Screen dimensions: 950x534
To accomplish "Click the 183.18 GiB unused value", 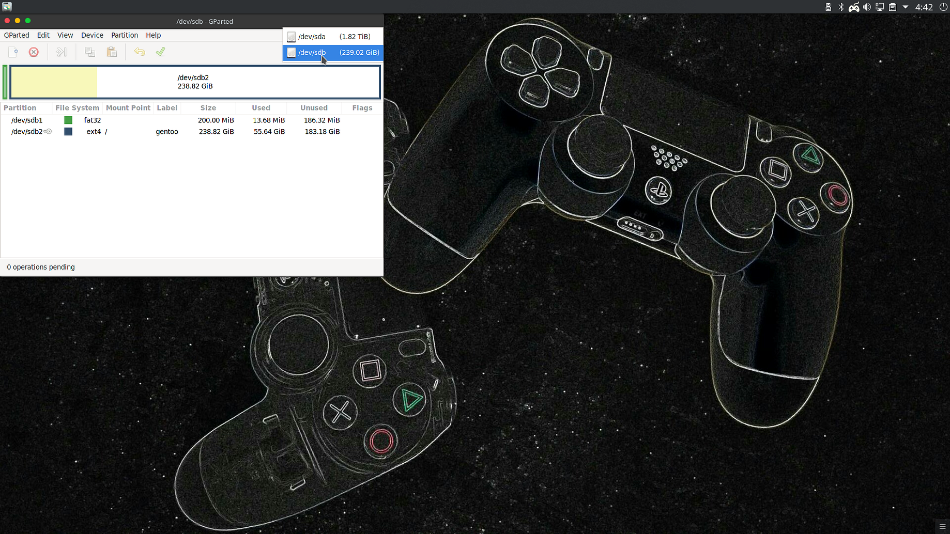I will point(323,132).
